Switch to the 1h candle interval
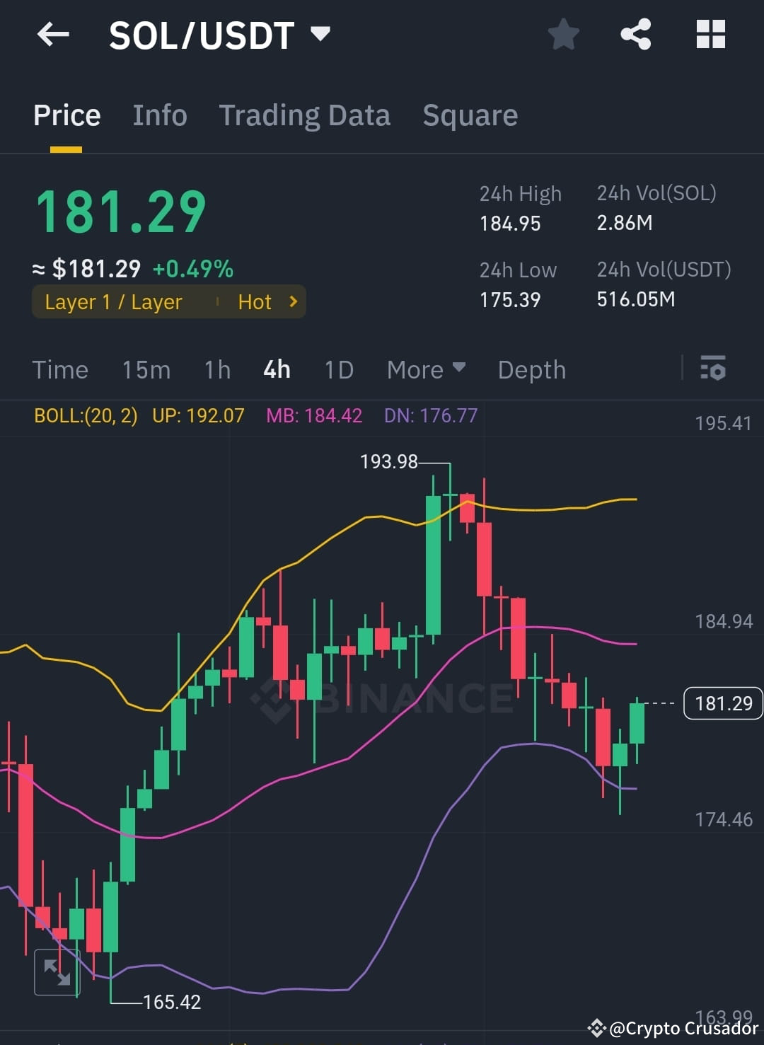Screen dimensions: 764x1045 pos(216,369)
